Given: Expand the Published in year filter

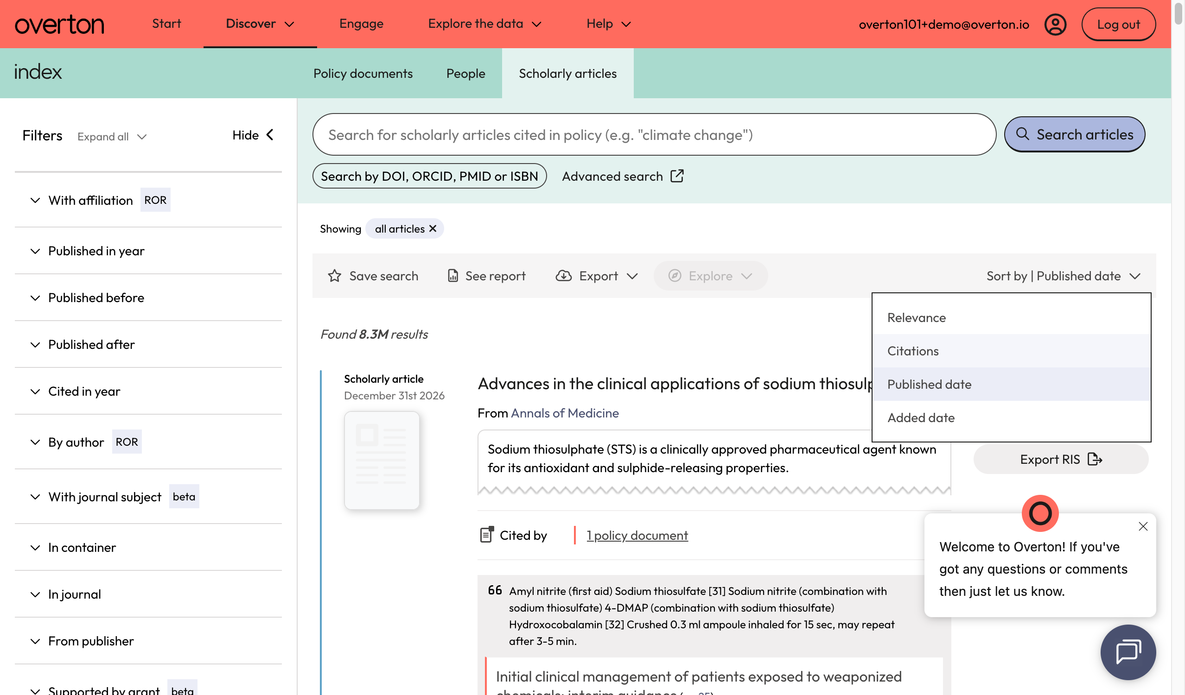Looking at the screenshot, I should click(x=148, y=251).
